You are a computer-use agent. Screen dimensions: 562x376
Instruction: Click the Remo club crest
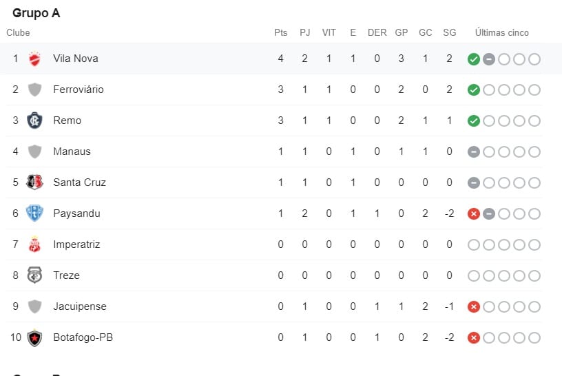click(34, 121)
